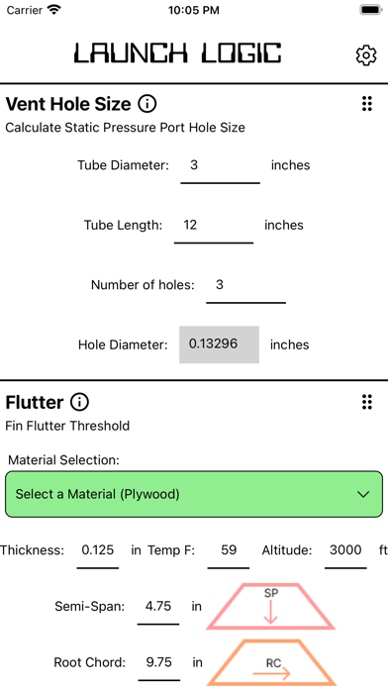Tap the info icon beside Flutter
Viewport: 388px width, 689px height.
pos(79,402)
